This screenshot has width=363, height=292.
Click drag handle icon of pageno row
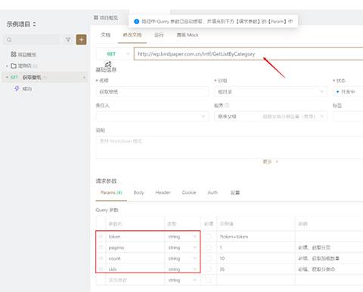tap(101, 247)
